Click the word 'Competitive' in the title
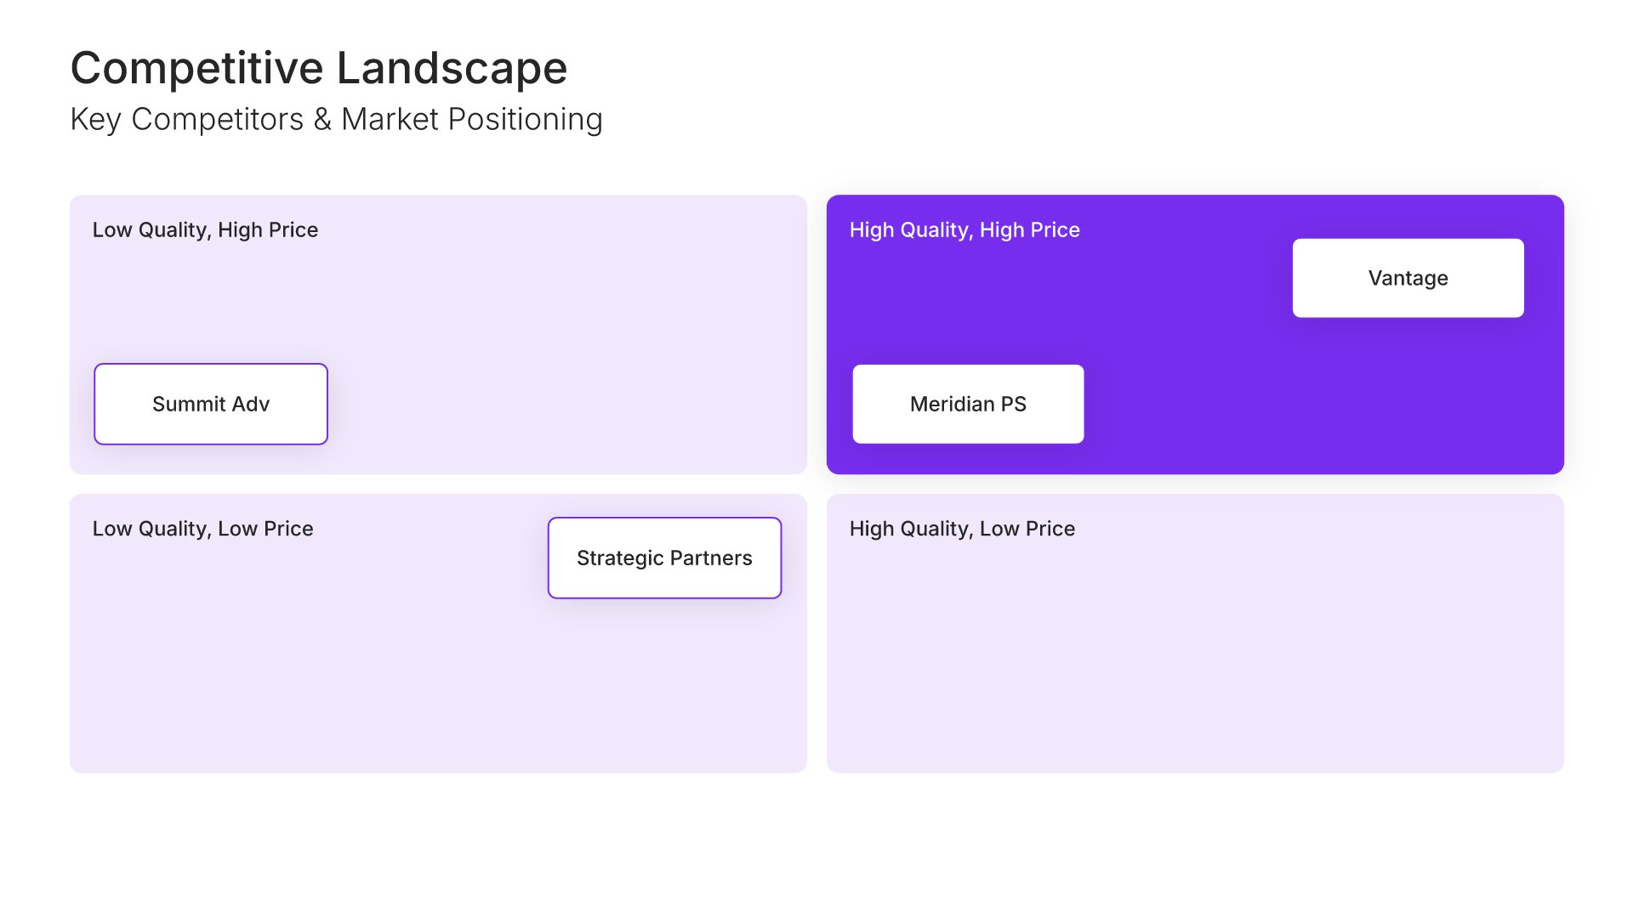 [x=196, y=68]
